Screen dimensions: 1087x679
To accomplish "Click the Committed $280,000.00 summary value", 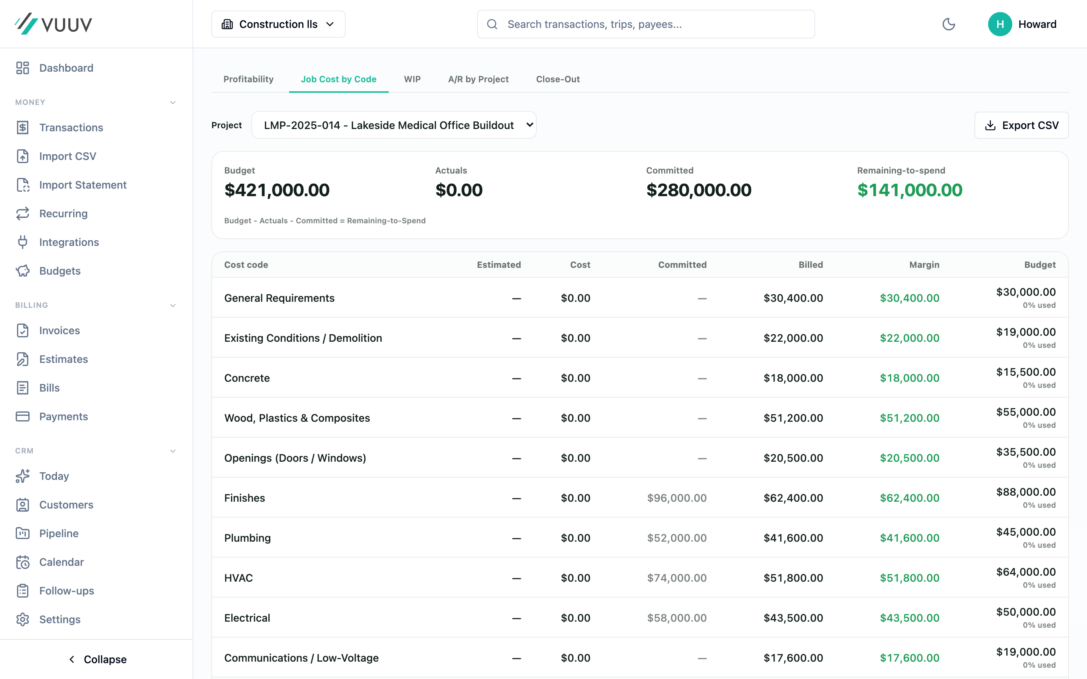I will (699, 190).
